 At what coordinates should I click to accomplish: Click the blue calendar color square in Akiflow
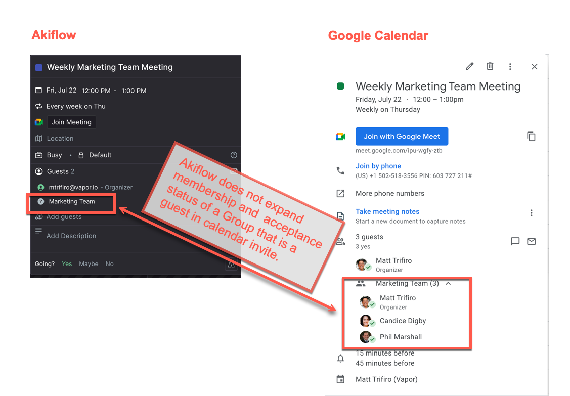[x=38, y=67]
